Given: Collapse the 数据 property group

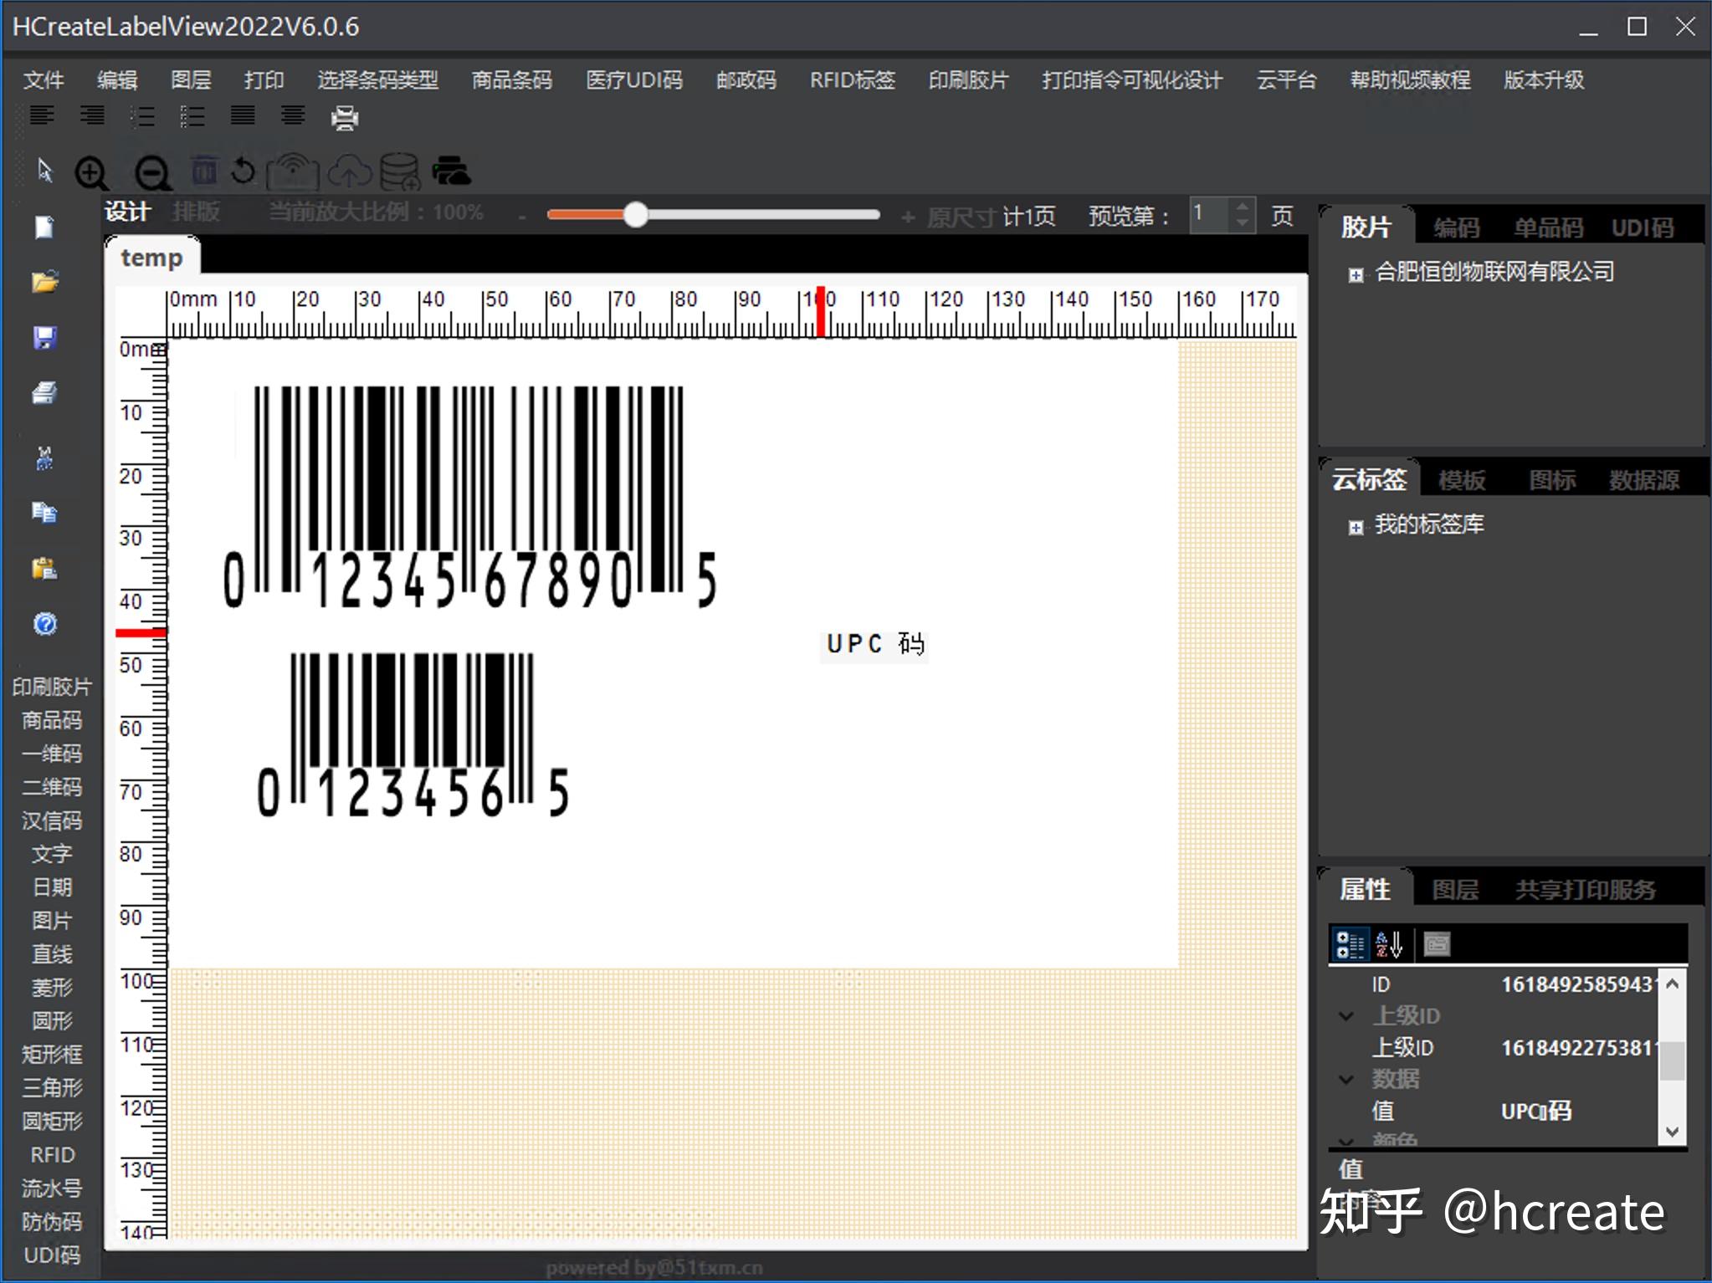Looking at the screenshot, I should (1346, 1080).
